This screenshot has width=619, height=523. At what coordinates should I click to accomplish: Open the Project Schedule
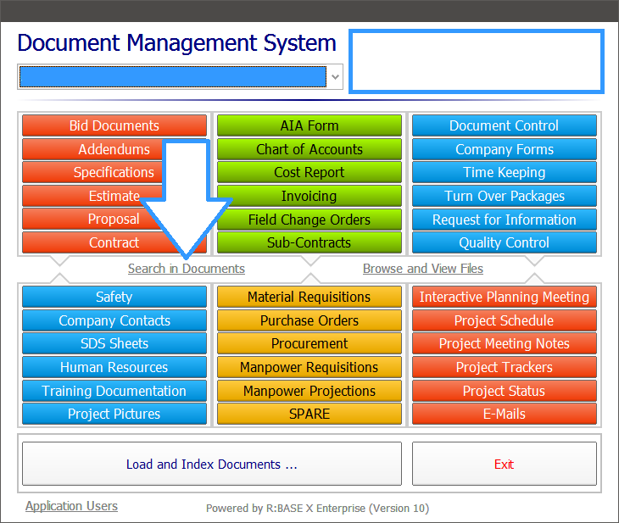pos(504,320)
